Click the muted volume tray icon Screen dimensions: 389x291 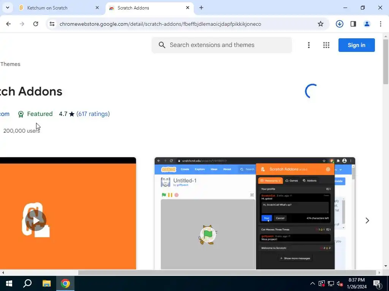pos(340,283)
